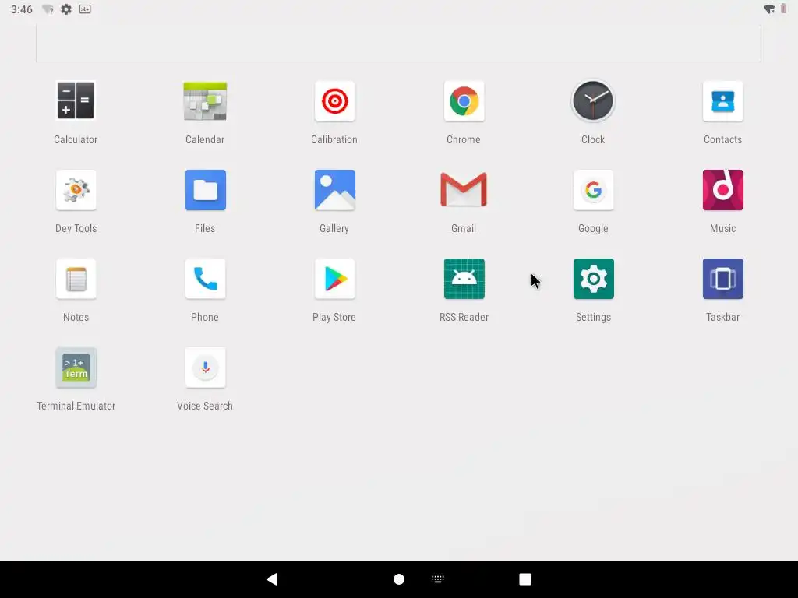Image resolution: width=798 pixels, height=598 pixels.
Task: Open the Files app
Action: coord(205,190)
